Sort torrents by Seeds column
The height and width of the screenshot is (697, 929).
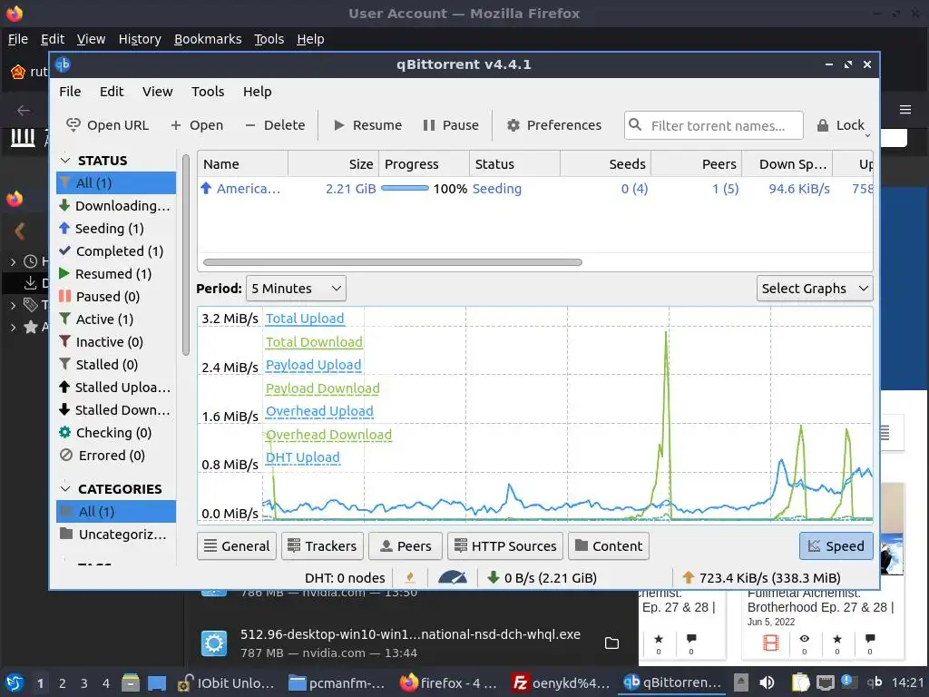click(605, 164)
